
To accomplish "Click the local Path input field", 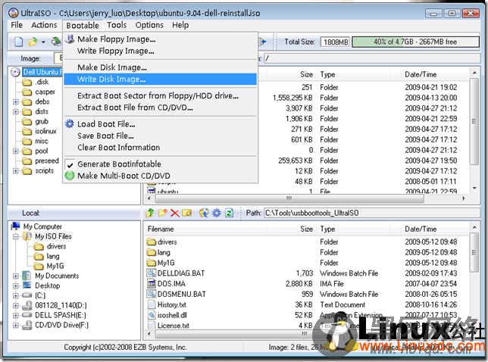I will coord(371,213).
